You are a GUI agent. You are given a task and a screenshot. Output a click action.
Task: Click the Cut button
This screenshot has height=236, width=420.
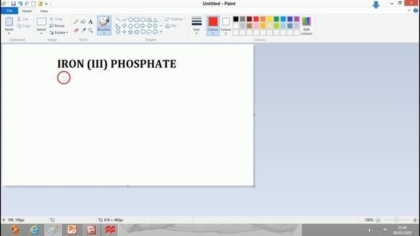click(x=22, y=19)
